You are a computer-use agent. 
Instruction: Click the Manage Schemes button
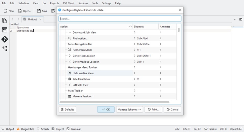130,110
